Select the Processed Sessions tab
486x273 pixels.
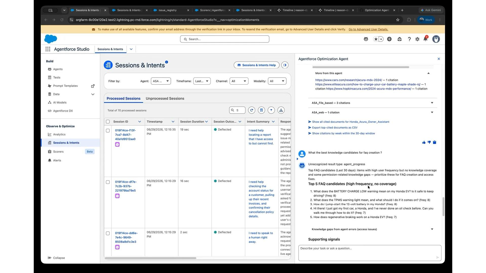pyautogui.click(x=123, y=98)
